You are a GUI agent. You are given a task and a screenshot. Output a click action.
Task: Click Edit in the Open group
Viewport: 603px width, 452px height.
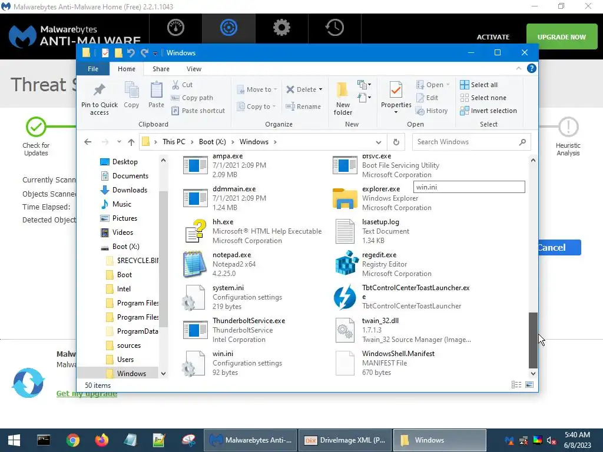pos(427,98)
